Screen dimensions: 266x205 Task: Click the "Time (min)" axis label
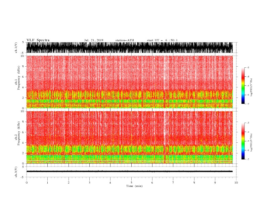[x=134, y=186]
